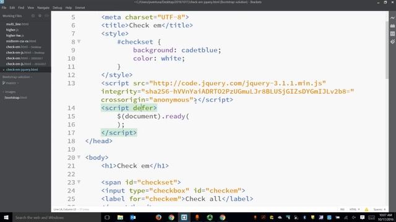Click the orange app icon on taskbar
This screenshot has width=396, height=222.
click(x=197, y=217)
